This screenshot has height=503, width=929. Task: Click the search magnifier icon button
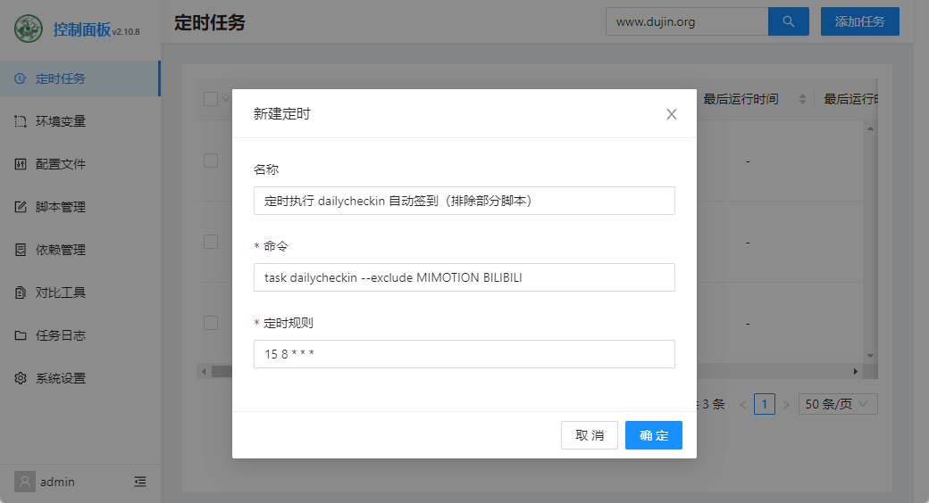(788, 21)
